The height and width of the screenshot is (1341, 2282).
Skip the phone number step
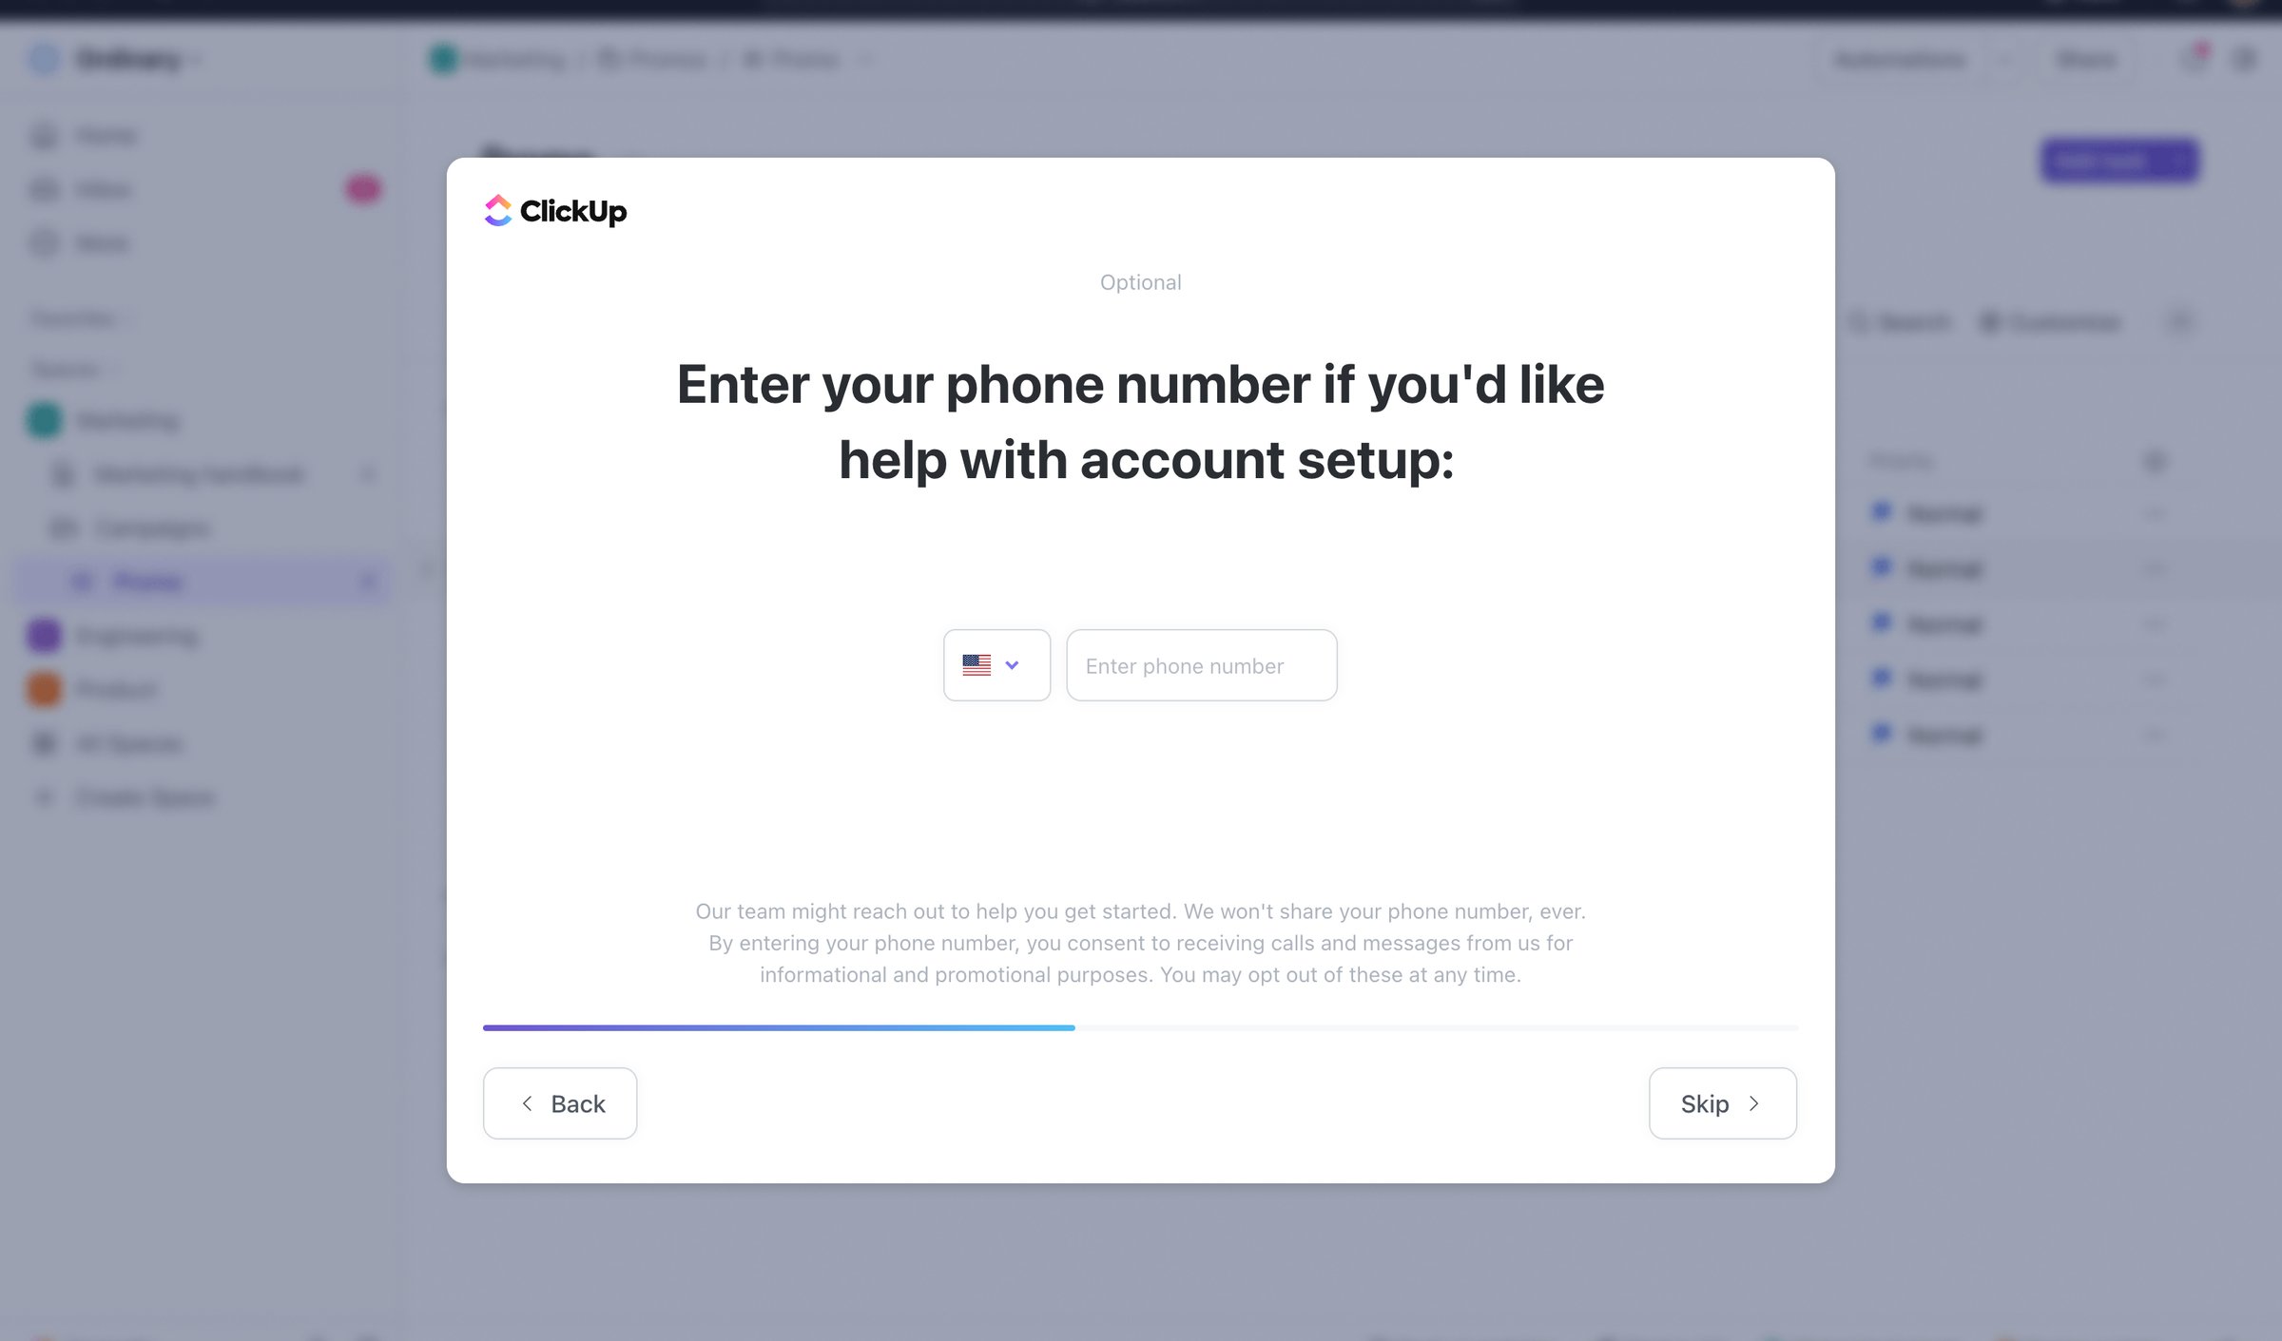tap(1723, 1103)
